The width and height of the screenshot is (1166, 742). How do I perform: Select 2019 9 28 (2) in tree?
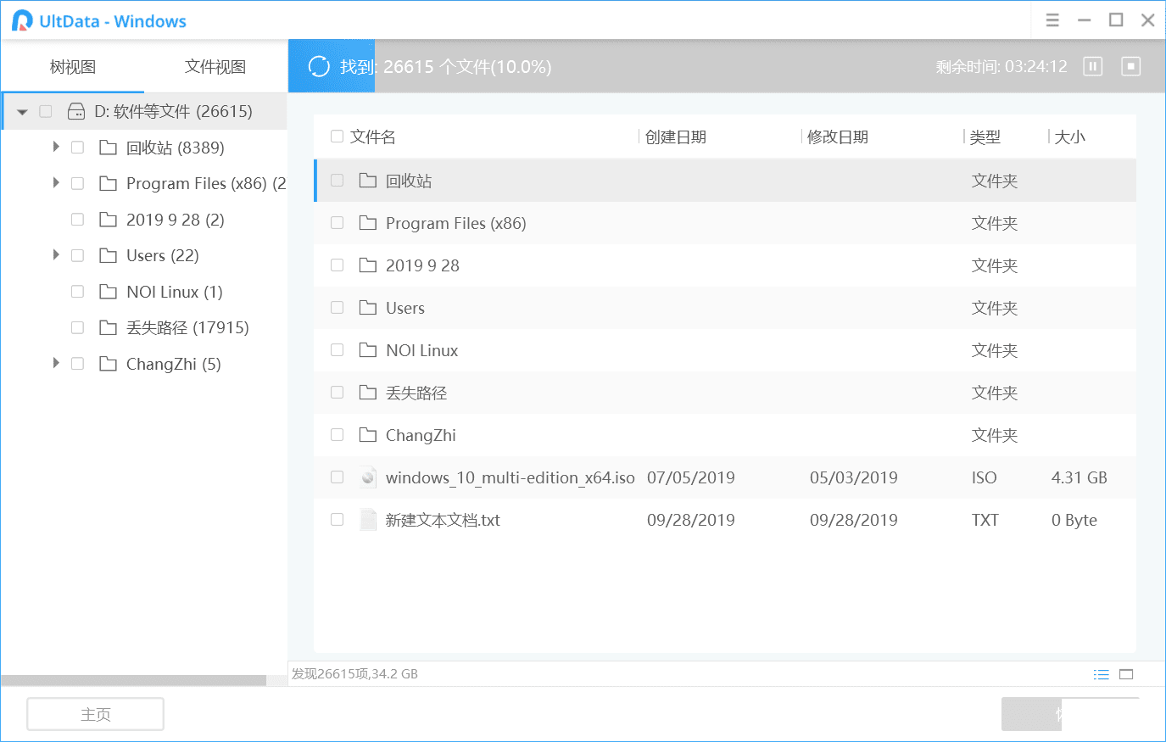coord(175,220)
